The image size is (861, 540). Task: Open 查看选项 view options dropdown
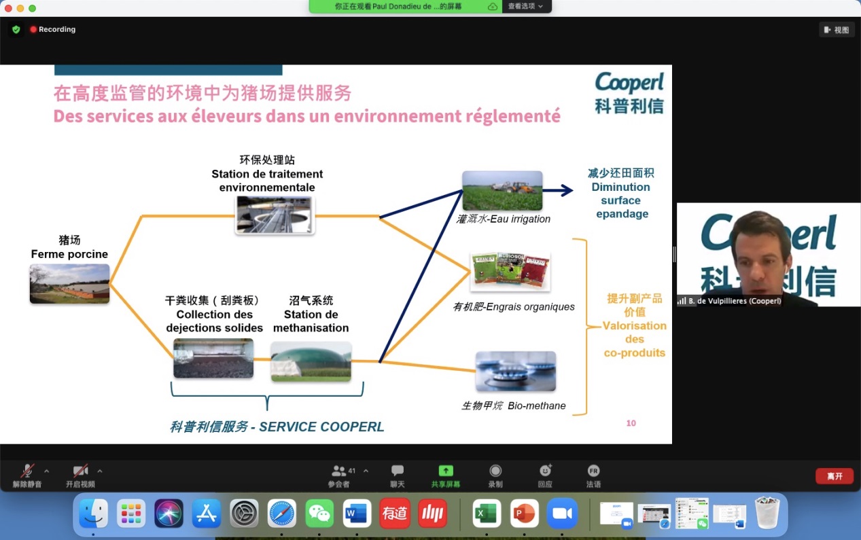click(526, 6)
